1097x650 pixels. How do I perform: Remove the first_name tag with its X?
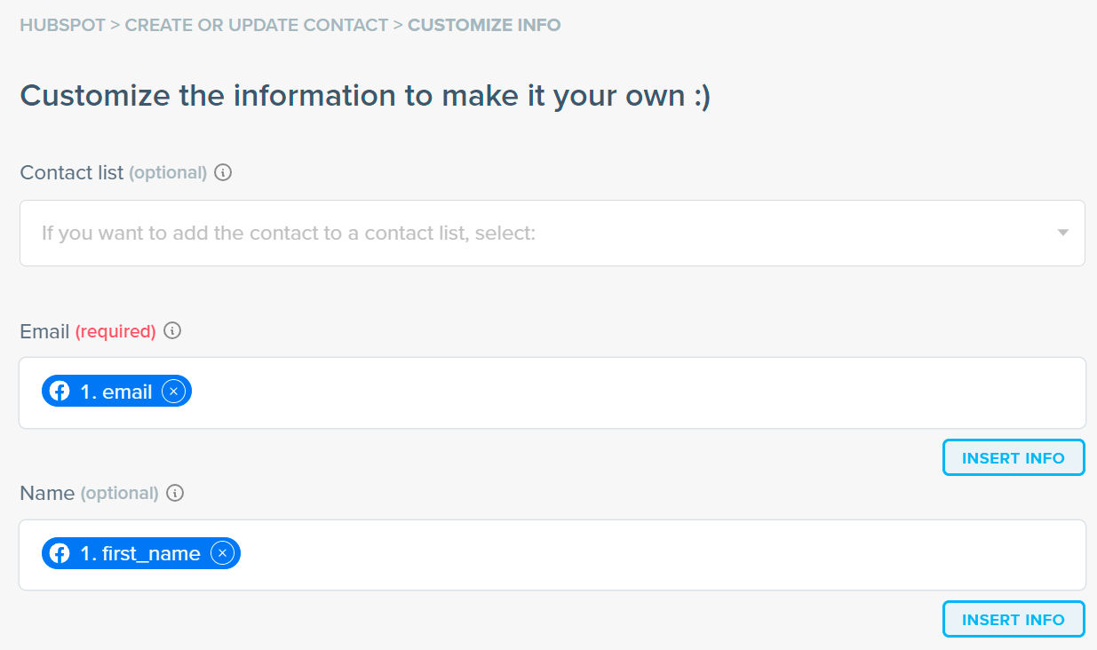223,554
